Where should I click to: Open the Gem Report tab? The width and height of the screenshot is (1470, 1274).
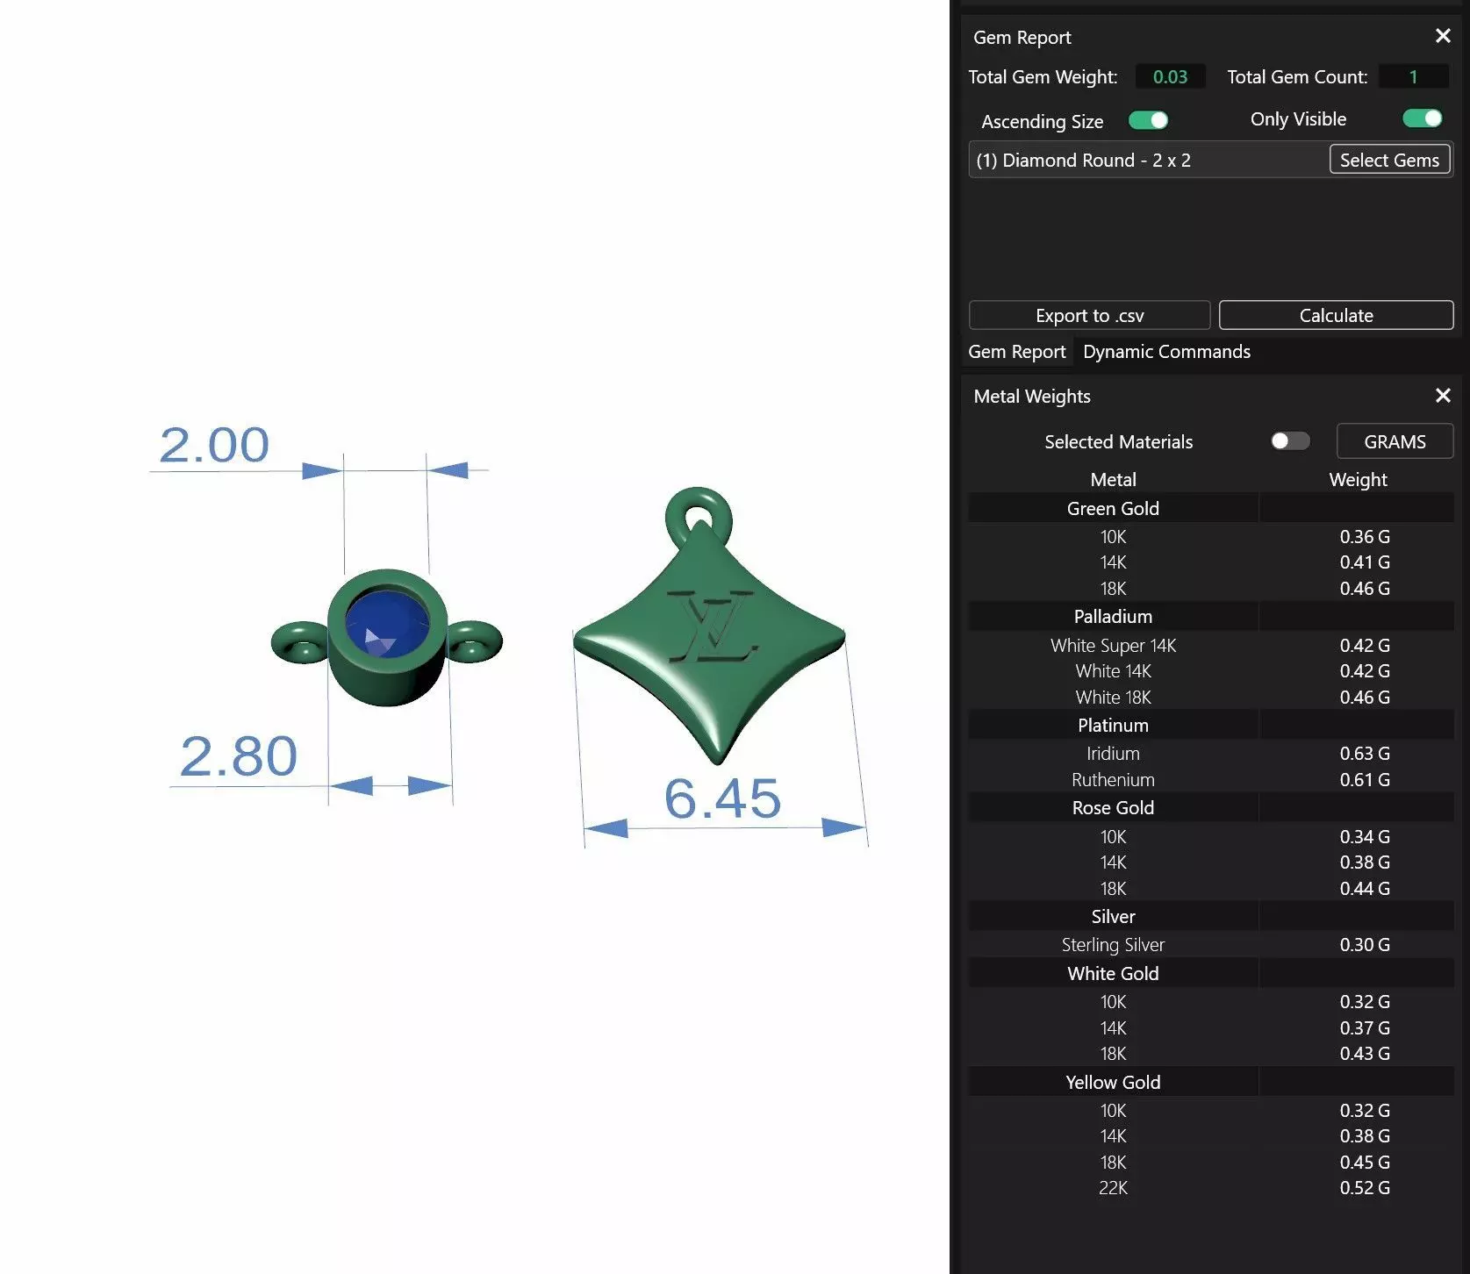point(1016,352)
